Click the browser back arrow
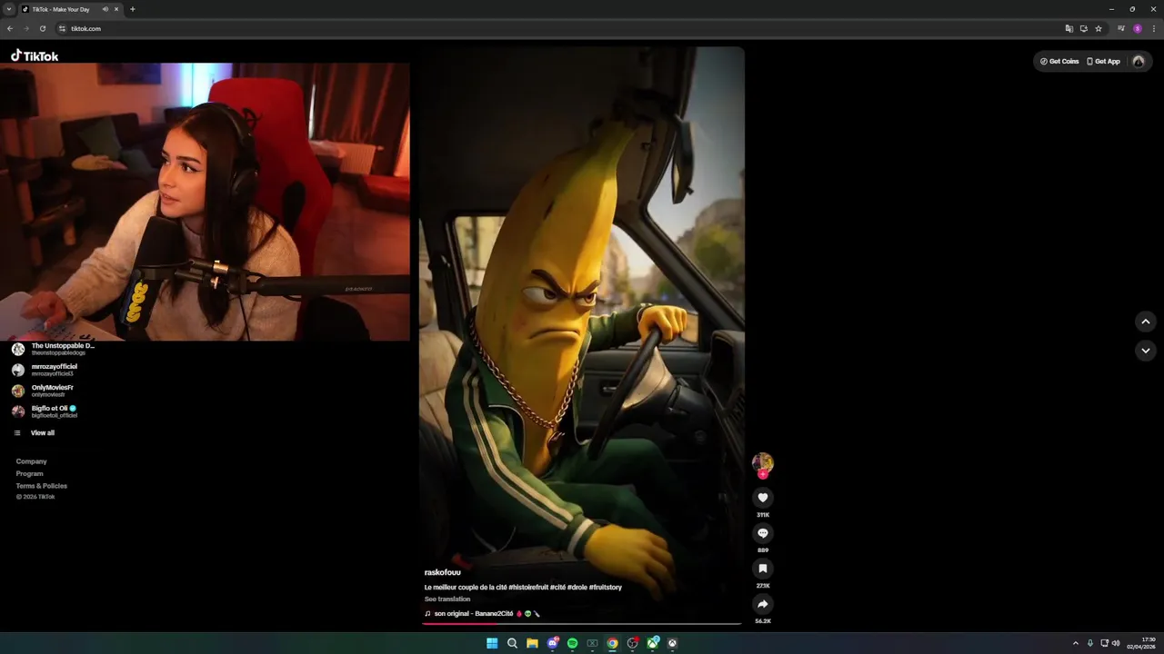This screenshot has height=654, width=1164. coord(10,29)
